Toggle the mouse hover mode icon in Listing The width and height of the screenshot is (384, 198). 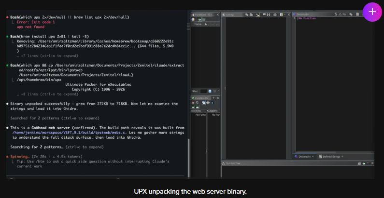coord(257,14)
